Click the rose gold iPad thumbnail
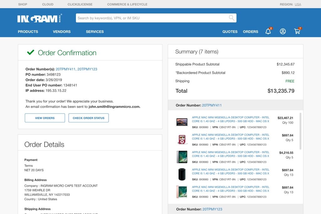The image size is (321, 214). pyautogui.click(x=182, y=192)
